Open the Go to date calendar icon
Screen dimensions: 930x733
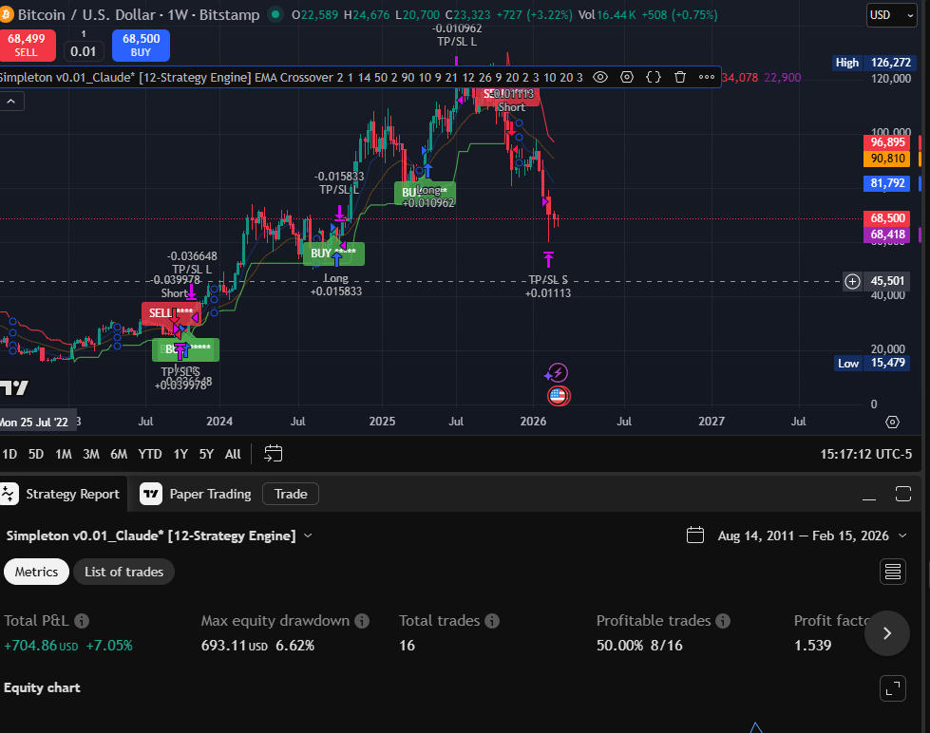pyautogui.click(x=274, y=454)
